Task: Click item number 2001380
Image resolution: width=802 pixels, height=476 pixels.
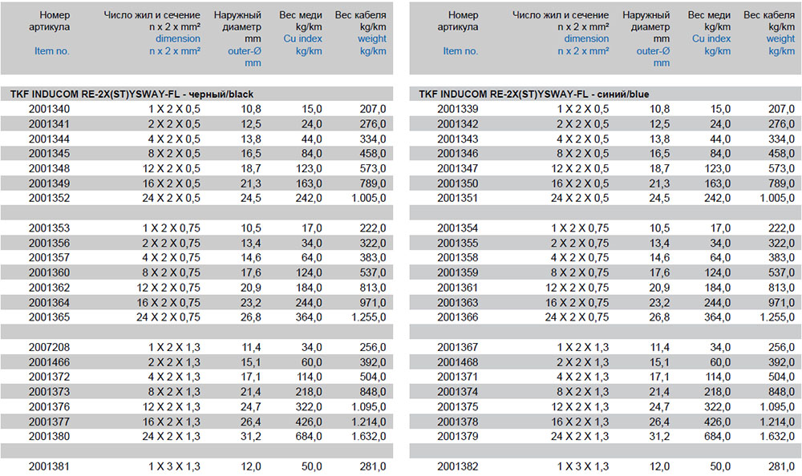Action: coord(49,436)
